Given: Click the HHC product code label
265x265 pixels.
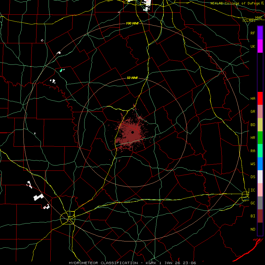Looking at the screenshot, I should coord(259,18).
